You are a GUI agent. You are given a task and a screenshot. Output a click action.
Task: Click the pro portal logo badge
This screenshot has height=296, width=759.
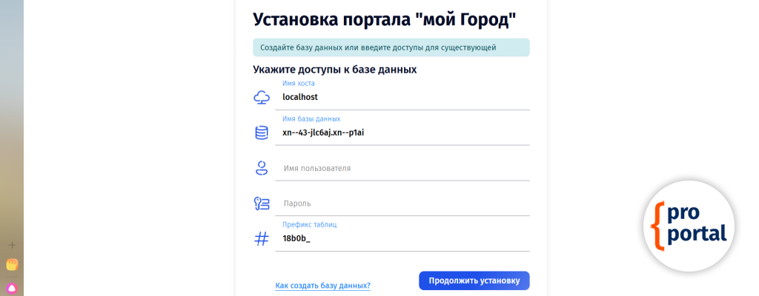coord(689,225)
